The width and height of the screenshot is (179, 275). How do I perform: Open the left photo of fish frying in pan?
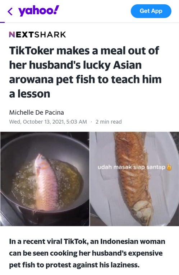coord(45,179)
